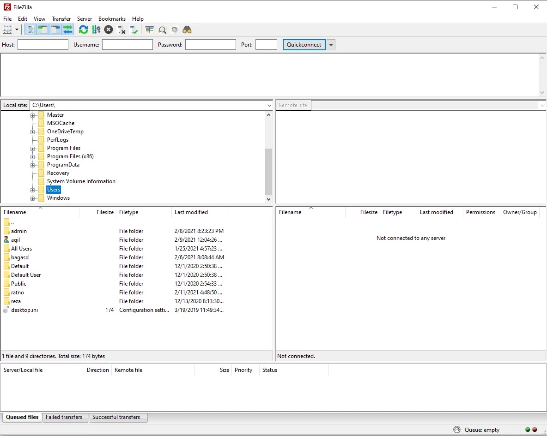
Task: Sort local list by Filetype column
Action: (x=144, y=212)
